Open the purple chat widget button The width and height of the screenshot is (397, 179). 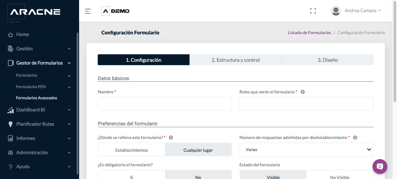[x=380, y=167]
